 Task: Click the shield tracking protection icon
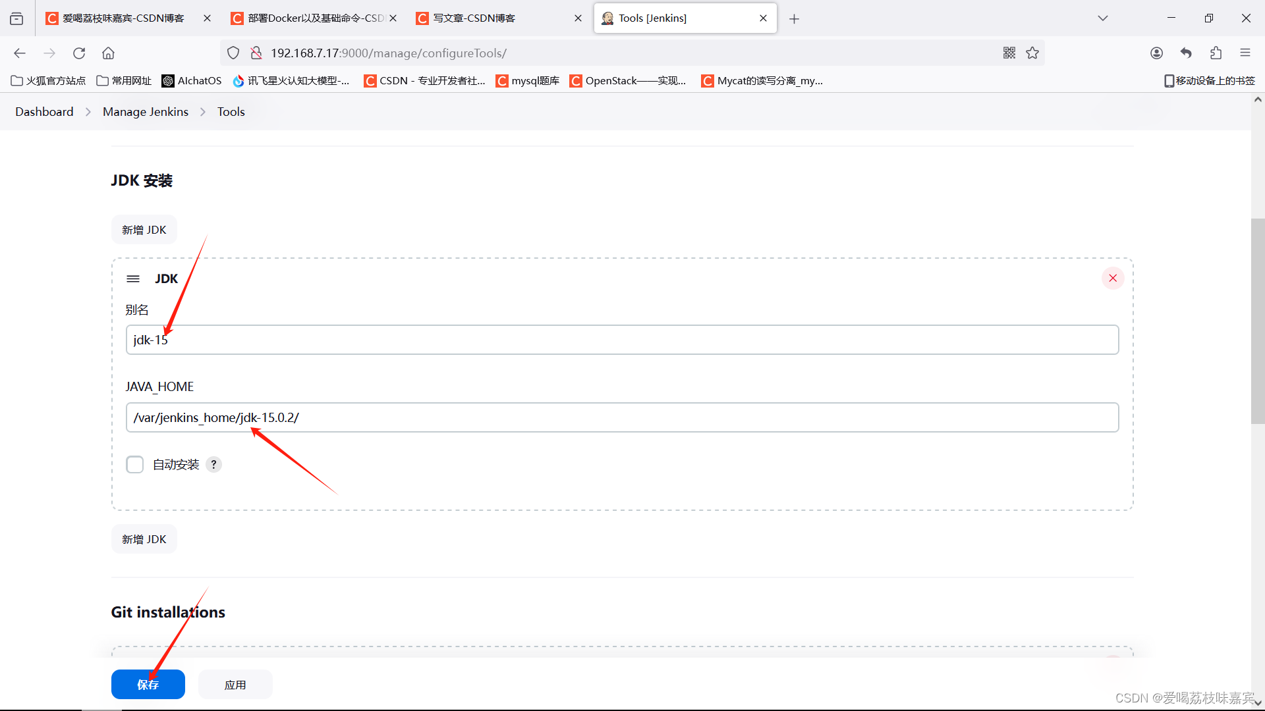[233, 53]
